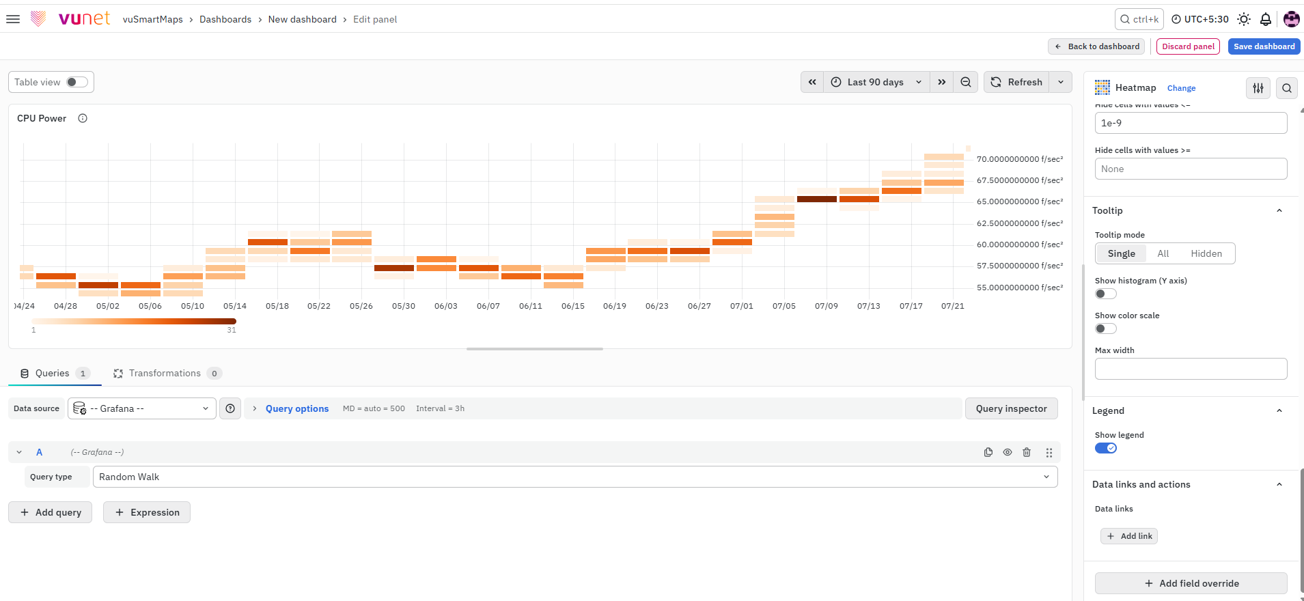Screen dimensions: 1304x601
Task: Click the notifications bell icon
Action: tap(1266, 19)
